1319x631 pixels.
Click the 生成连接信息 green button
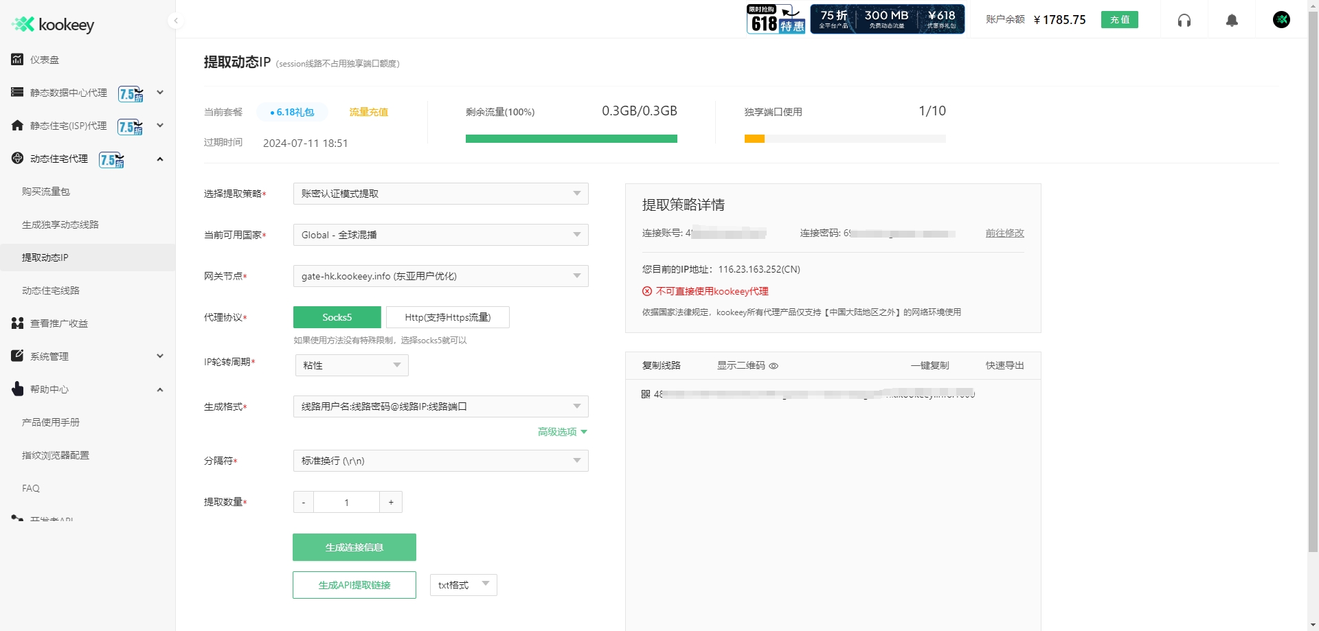[x=354, y=547]
